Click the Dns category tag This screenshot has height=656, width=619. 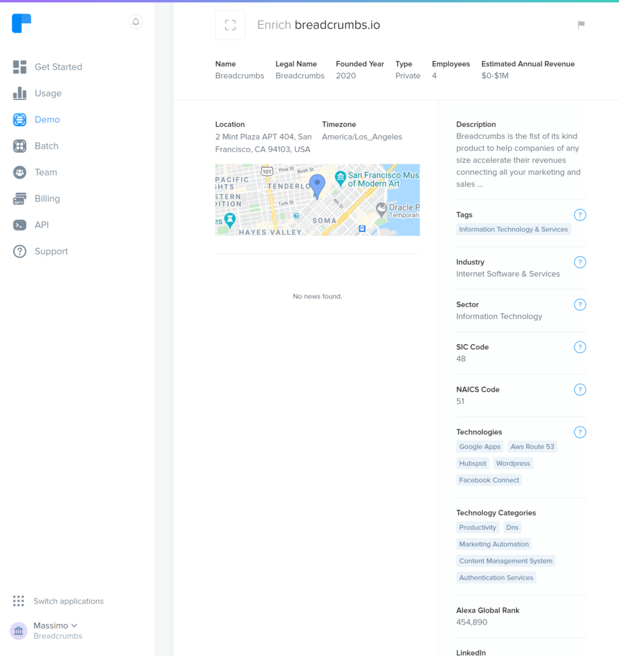click(512, 527)
